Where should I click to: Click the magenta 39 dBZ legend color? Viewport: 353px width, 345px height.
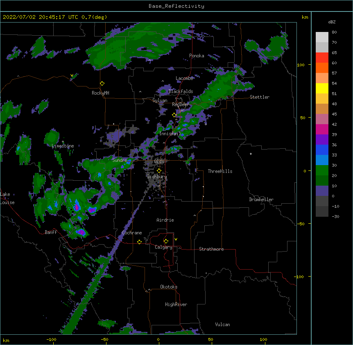tap(322, 129)
